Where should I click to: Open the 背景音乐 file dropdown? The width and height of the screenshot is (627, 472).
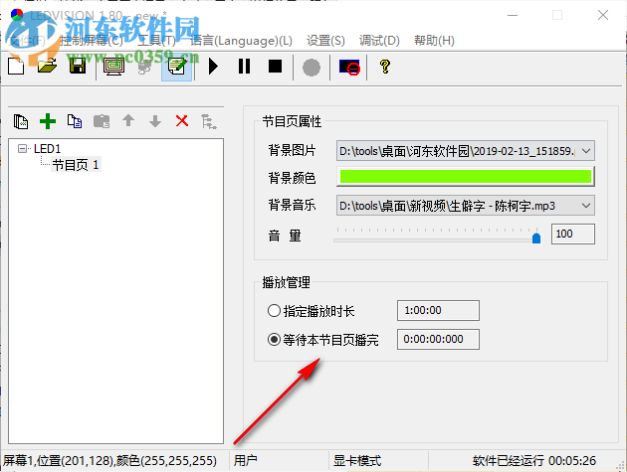pos(586,206)
